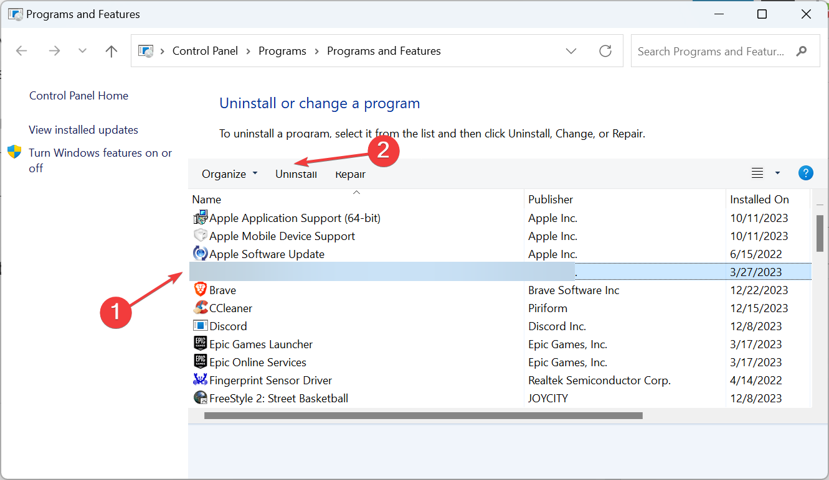Go up one level to Programs
The width and height of the screenshot is (829, 480).
(x=111, y=51)
